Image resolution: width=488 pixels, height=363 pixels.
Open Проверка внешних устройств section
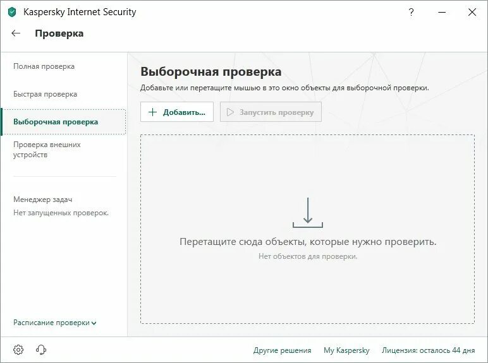(x=47, y=150)
